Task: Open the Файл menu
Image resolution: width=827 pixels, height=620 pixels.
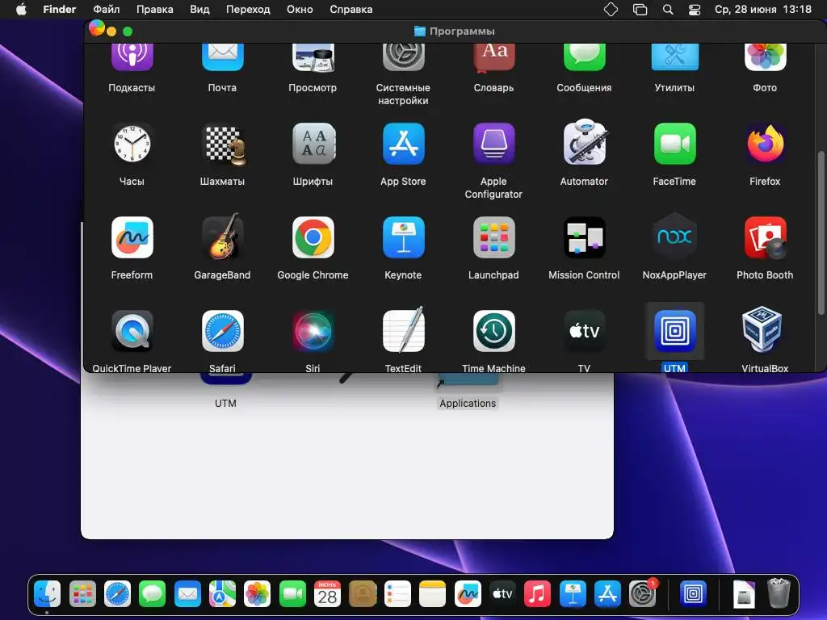Action: click(x=107, y=10)
